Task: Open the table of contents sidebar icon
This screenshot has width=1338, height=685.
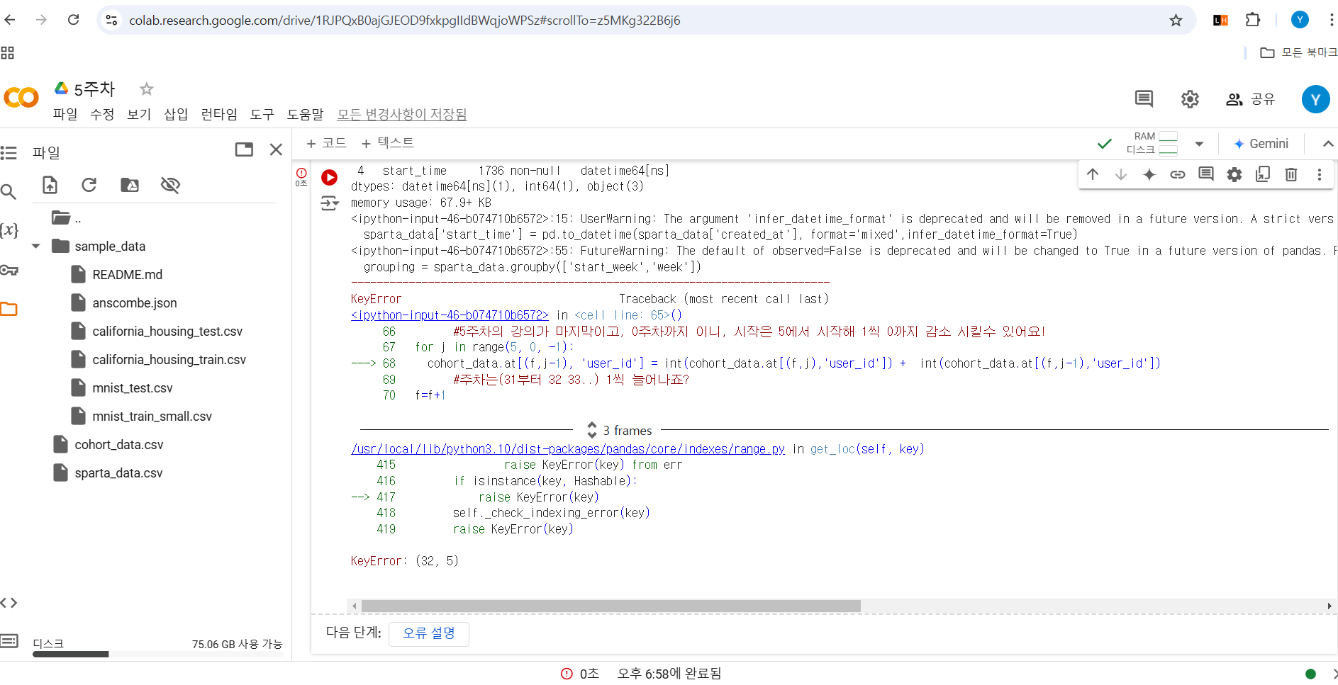Action: point(9,152)
